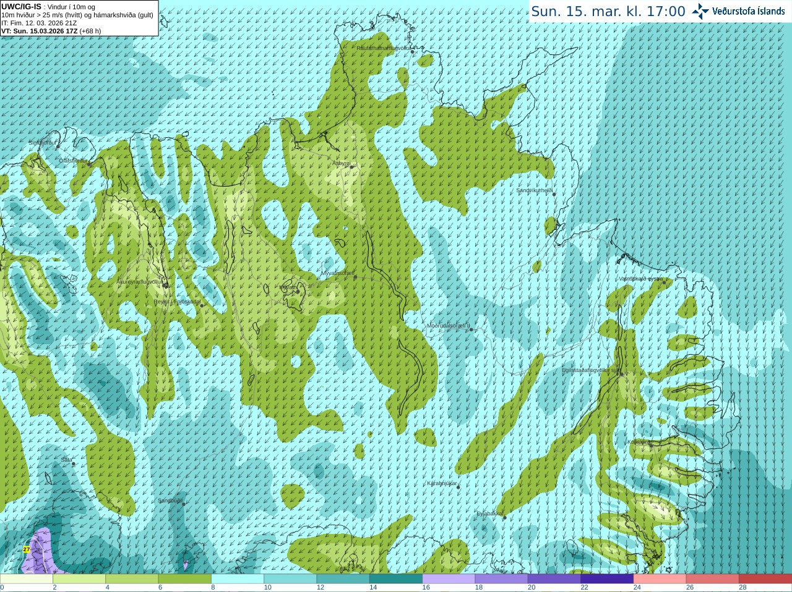Click the 22–24 m/s dark indigo swatch
Viewport: 792px width, 592px height.
(x=607, y=579)
